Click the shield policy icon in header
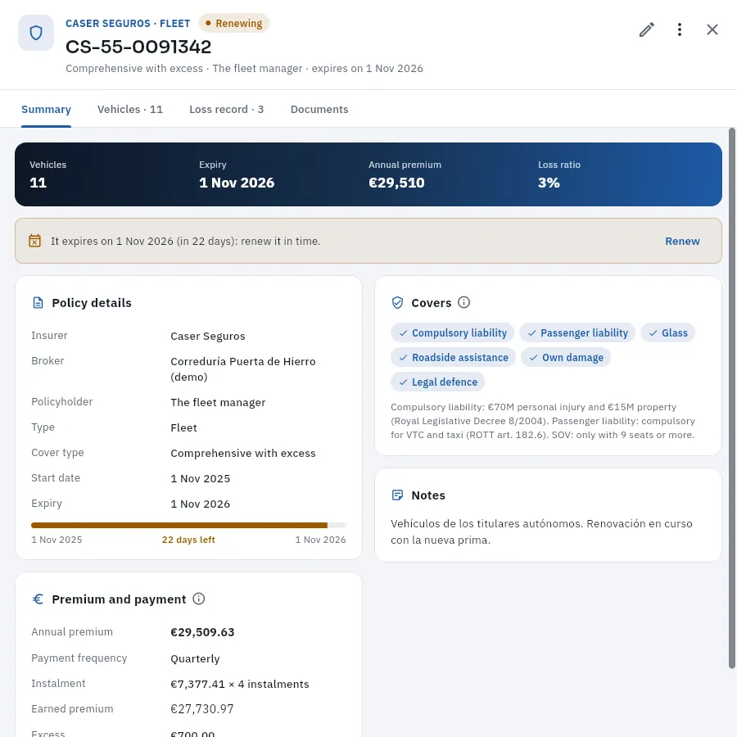 (x=36, y=33)
